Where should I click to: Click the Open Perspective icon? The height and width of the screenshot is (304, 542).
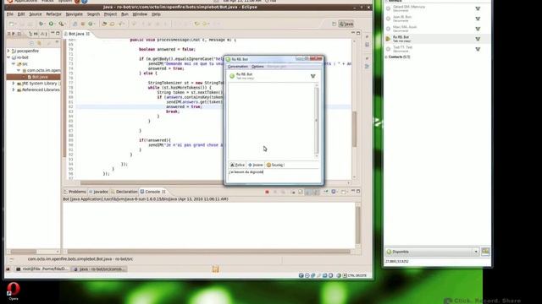[334, 24]
